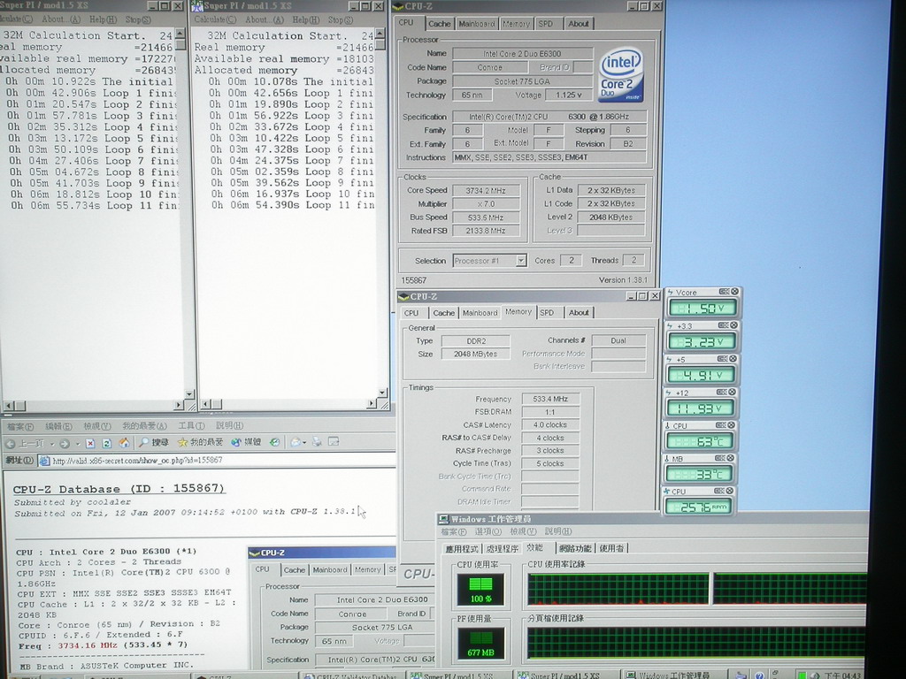
Task: Click the IE Edit page icon
Action: click(x=334, y=442)
